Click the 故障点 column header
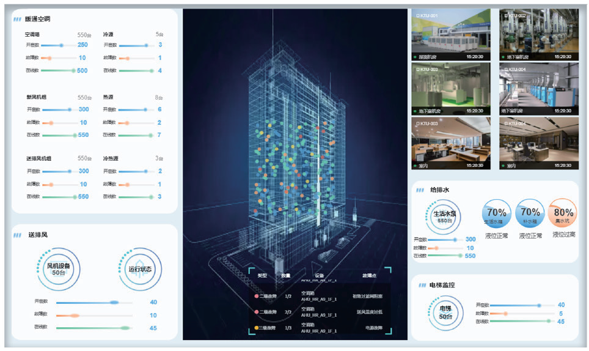The height and width of the screenshot is (351, 589). [370, 276]
